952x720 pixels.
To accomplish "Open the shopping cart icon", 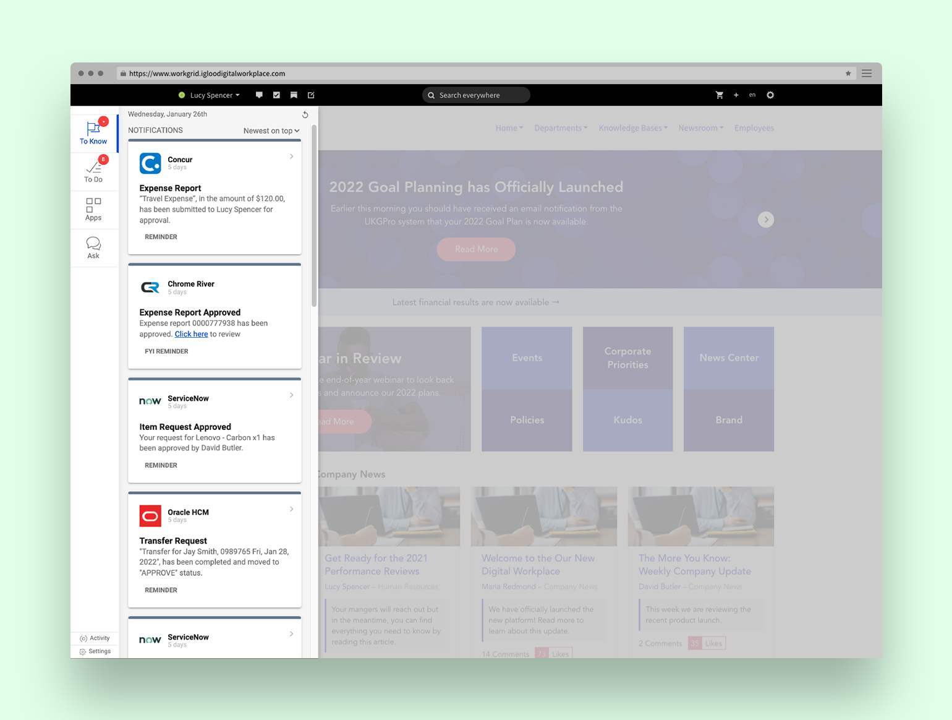I will [720, 95].
